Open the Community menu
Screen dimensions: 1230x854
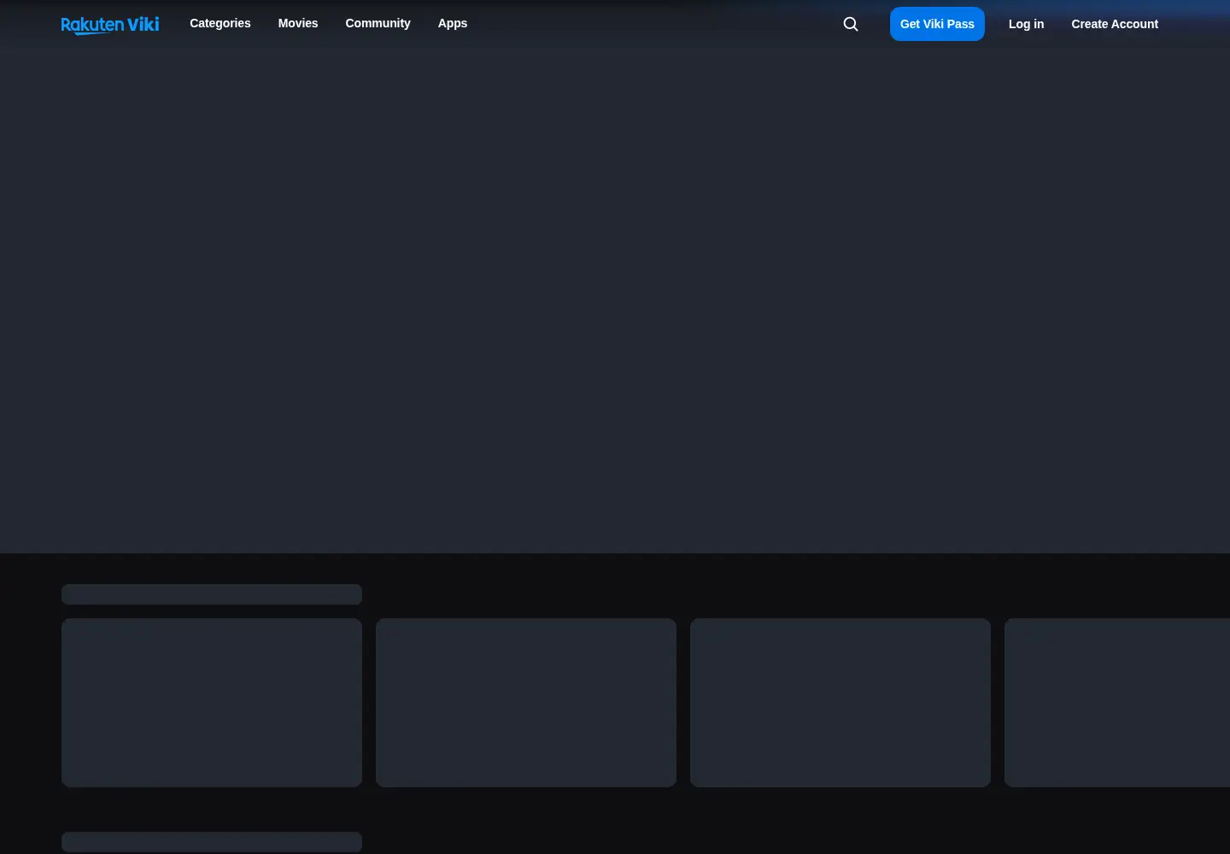coord(378,23)
